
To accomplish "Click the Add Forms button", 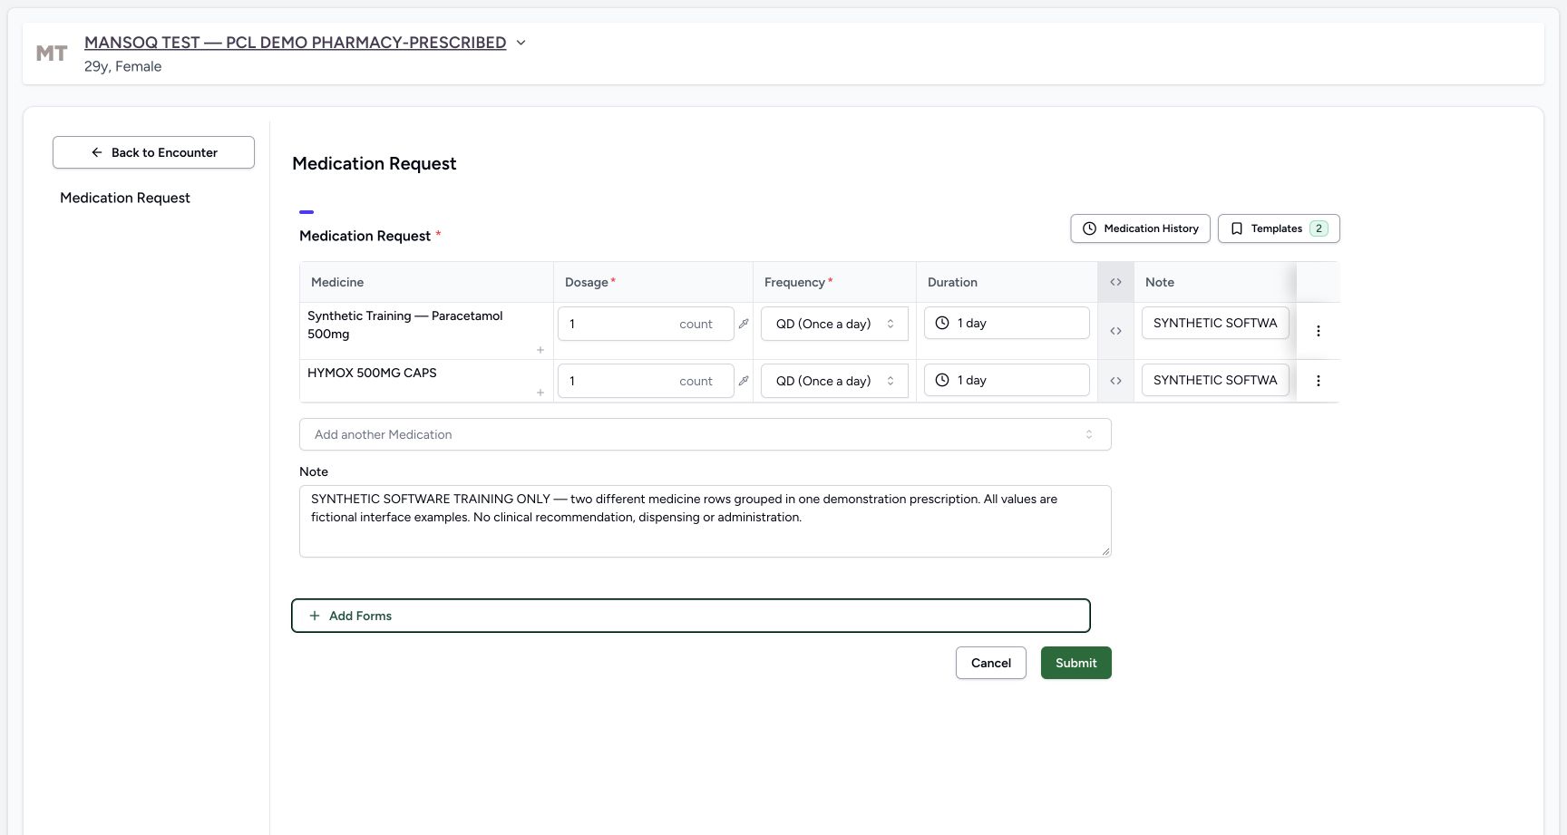I will [x=690, y=616].
